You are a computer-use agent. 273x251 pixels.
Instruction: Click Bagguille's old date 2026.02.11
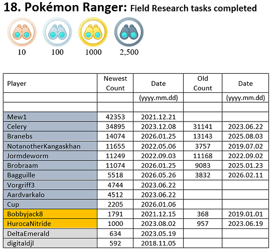coord(245,175)
